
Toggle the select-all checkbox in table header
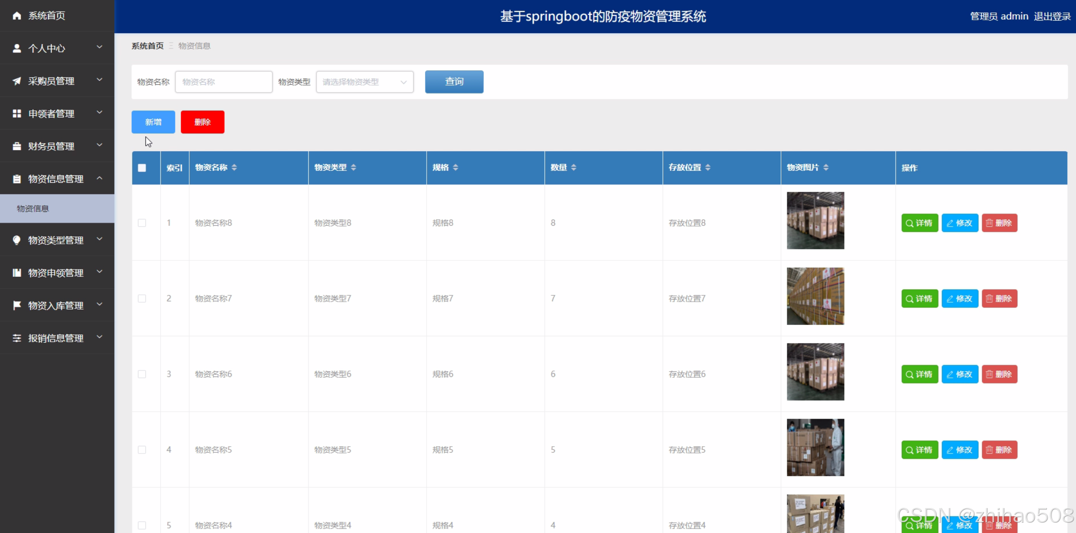[x=142, y=168]
